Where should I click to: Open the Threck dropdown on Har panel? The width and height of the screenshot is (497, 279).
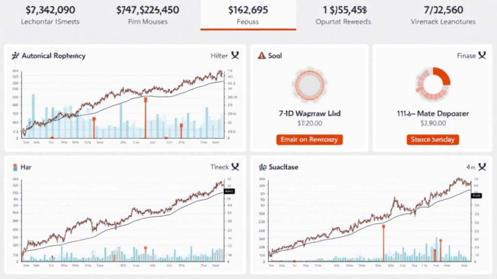219,167
